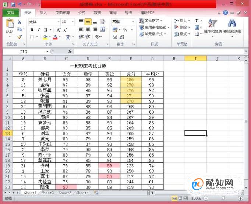Click text orientation icon
The height and width of the screenshot is (204, 251).
click(97, 37)
